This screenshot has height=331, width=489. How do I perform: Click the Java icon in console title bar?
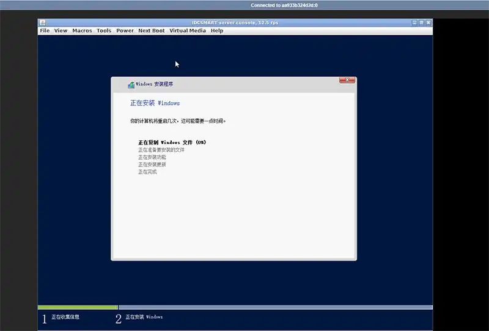coord(43,23)
